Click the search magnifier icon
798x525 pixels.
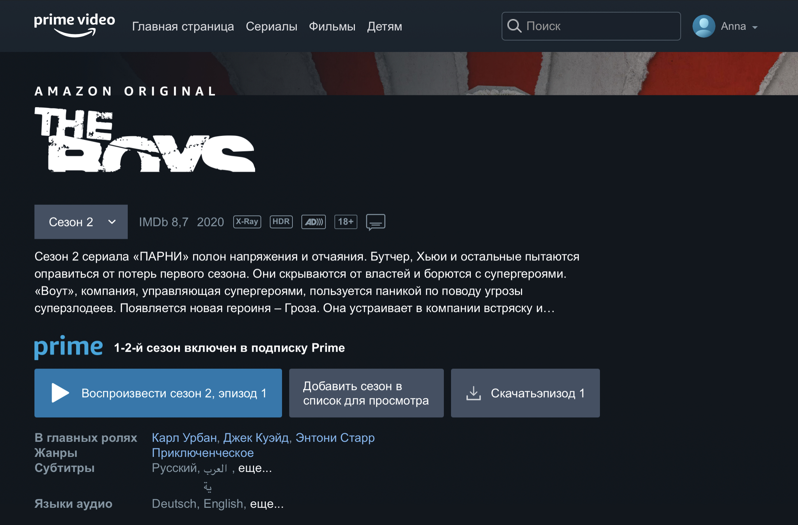point(514,26)
